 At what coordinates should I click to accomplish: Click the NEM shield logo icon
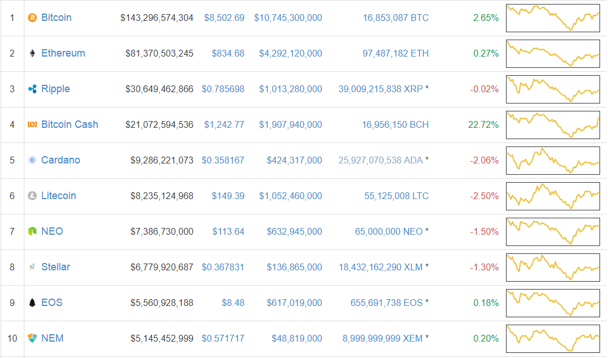(32, 338)
